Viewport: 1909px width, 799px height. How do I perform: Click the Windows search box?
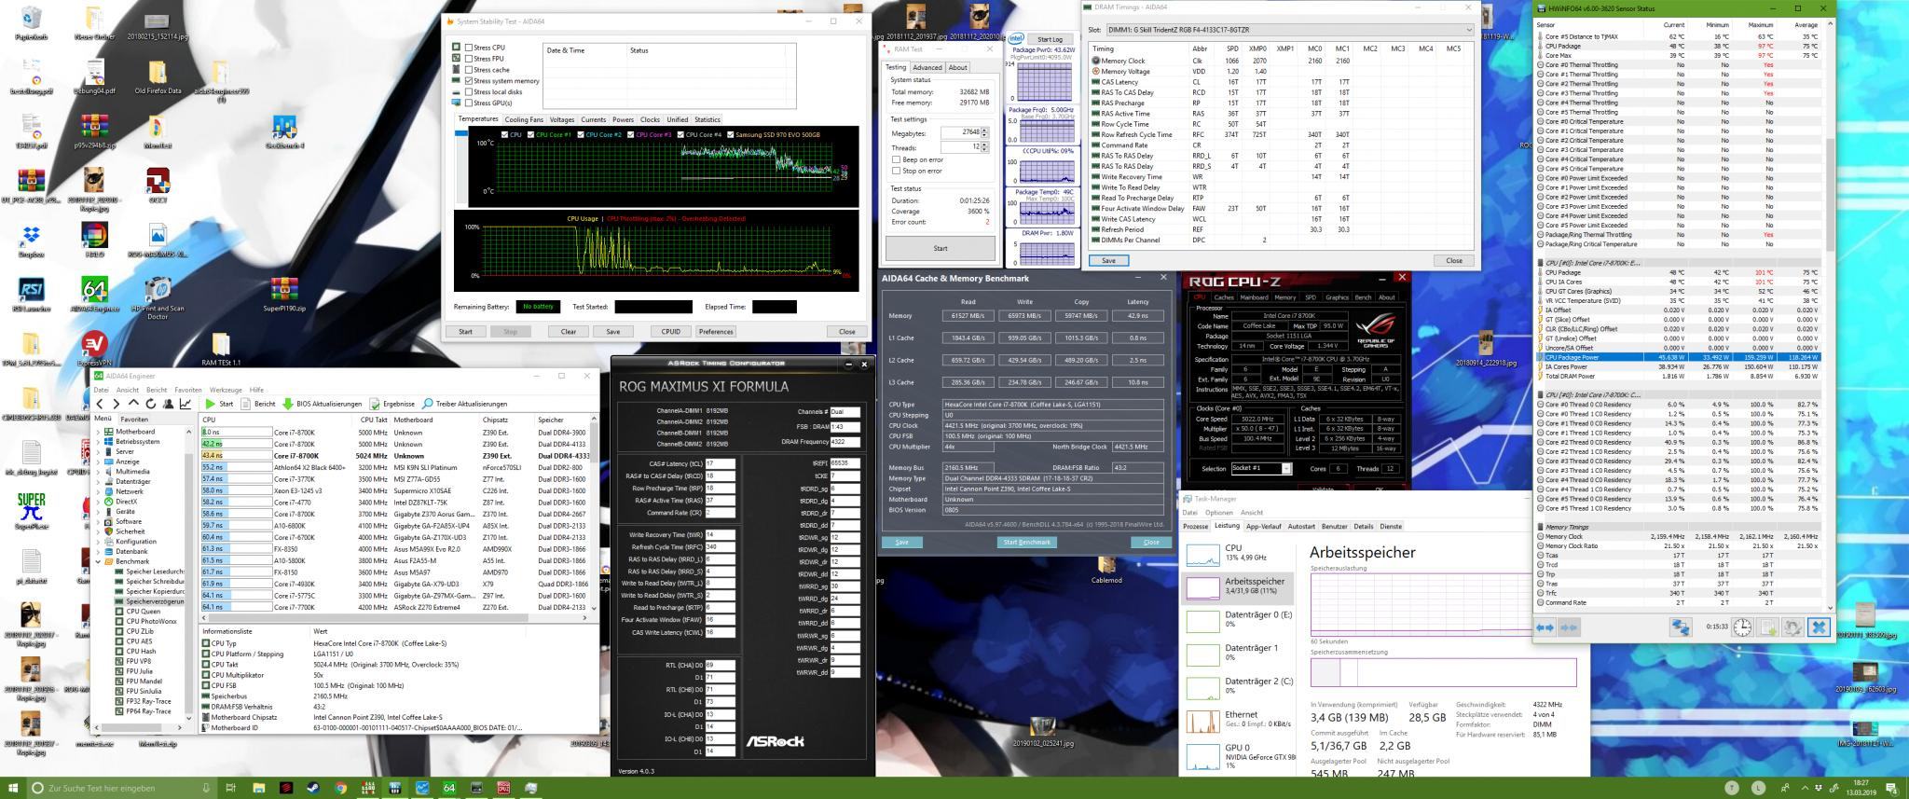coord(121,788)
